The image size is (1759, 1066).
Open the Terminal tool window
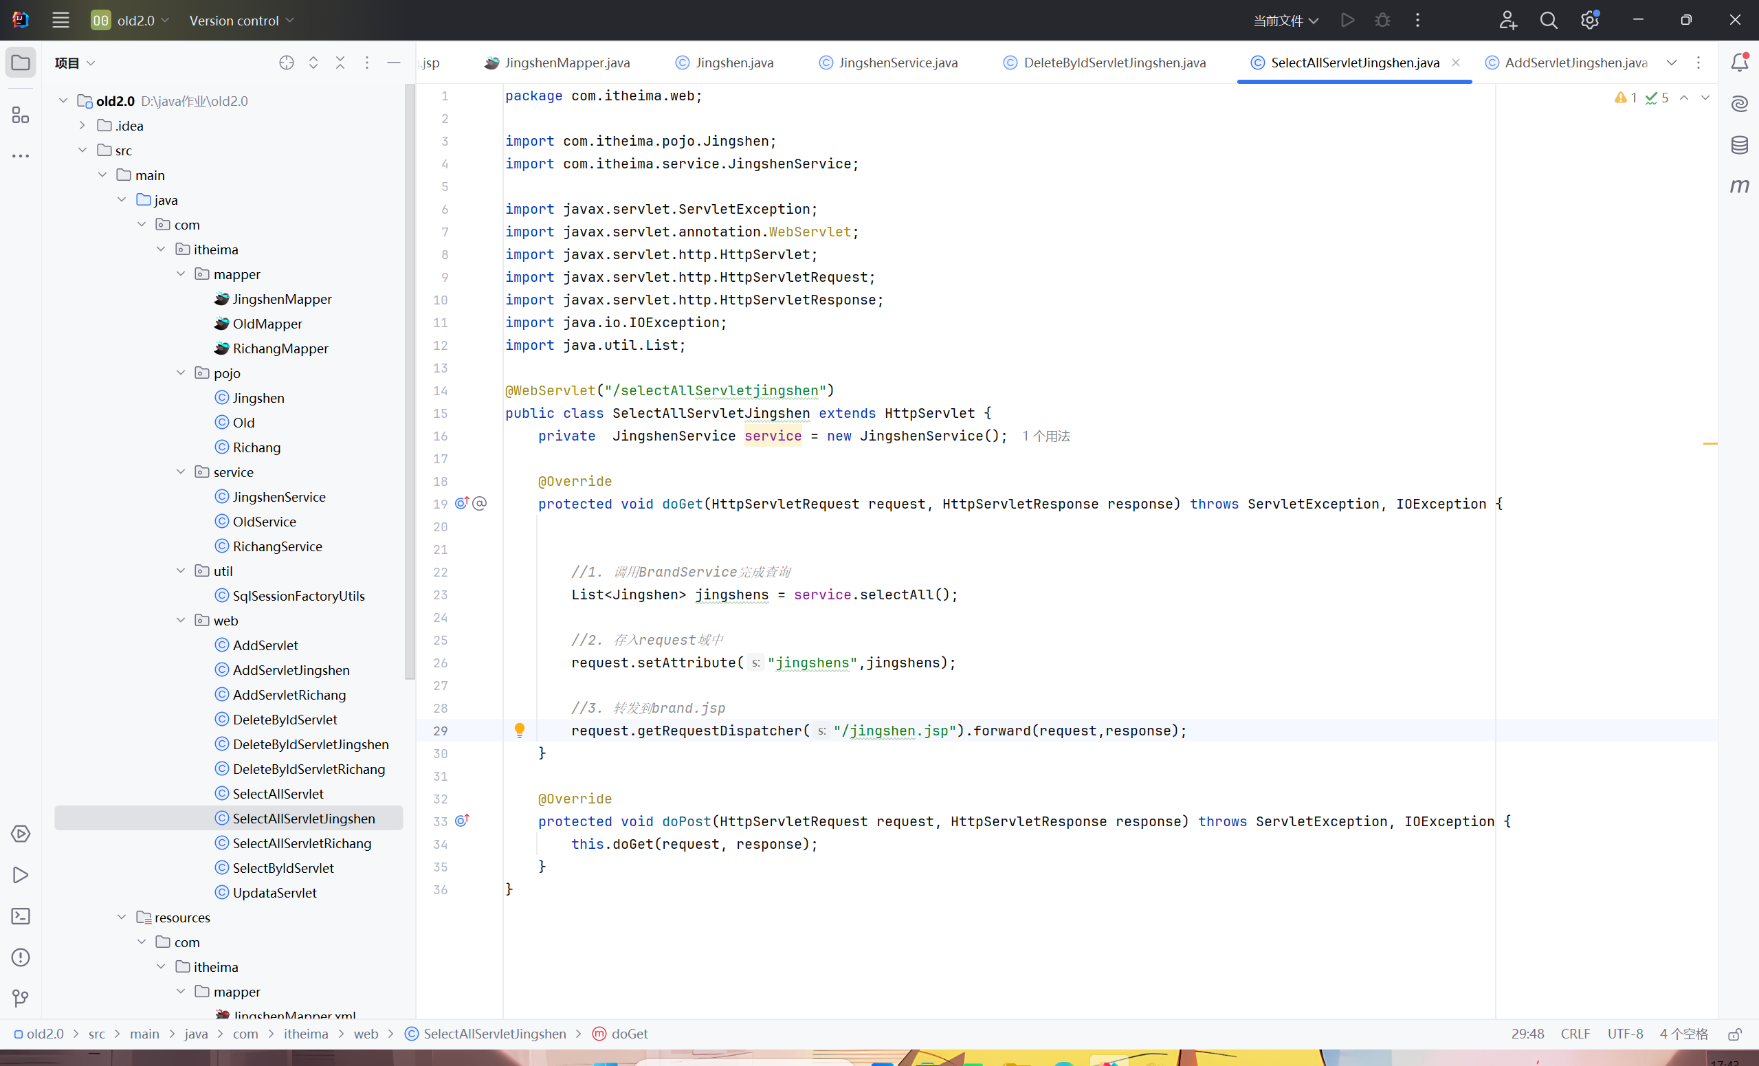point(21,916)
